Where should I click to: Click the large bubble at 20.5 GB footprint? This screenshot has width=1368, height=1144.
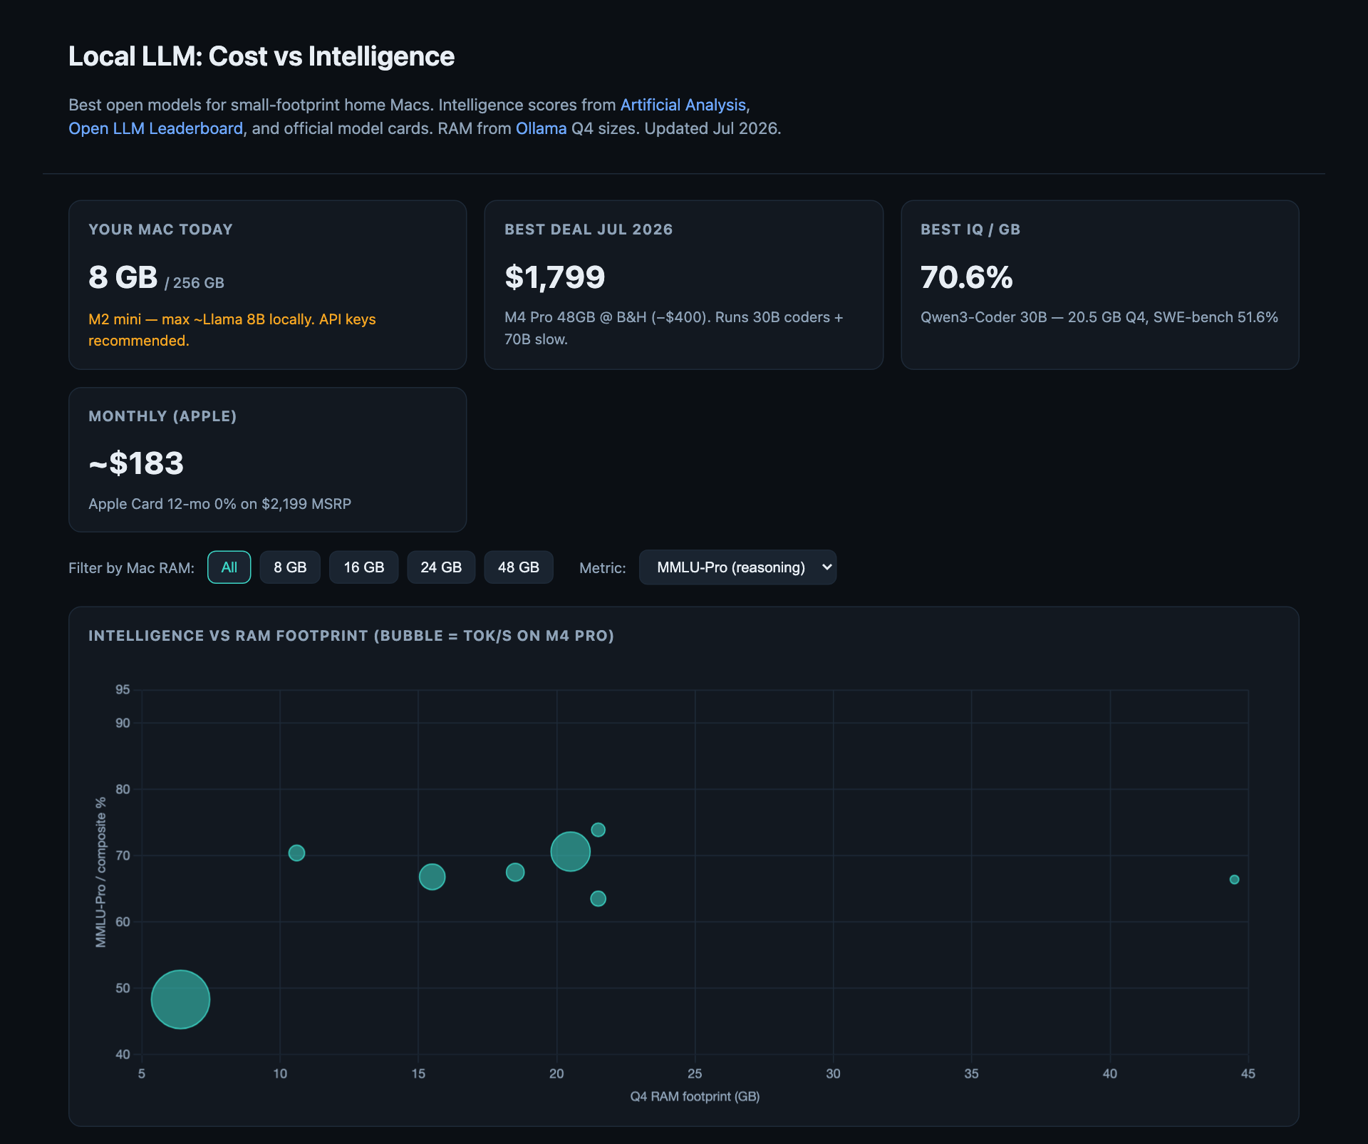click(570, 851)
